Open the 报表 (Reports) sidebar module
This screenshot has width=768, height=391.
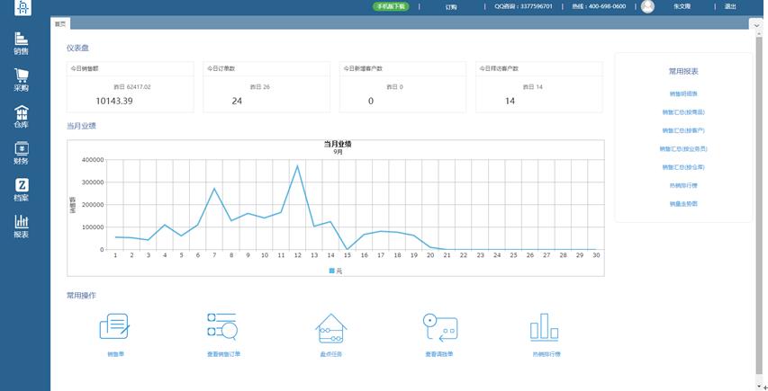tap(21, 227)
